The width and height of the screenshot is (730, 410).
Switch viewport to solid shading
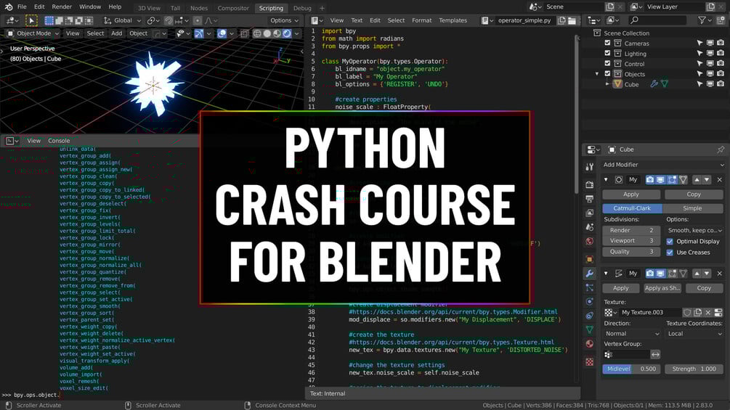click(x=267, y=33)
